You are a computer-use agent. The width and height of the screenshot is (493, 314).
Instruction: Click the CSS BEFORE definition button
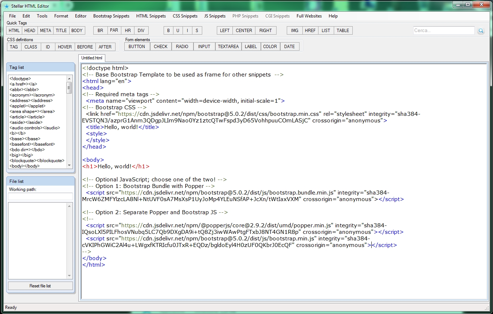pos(85,47)
